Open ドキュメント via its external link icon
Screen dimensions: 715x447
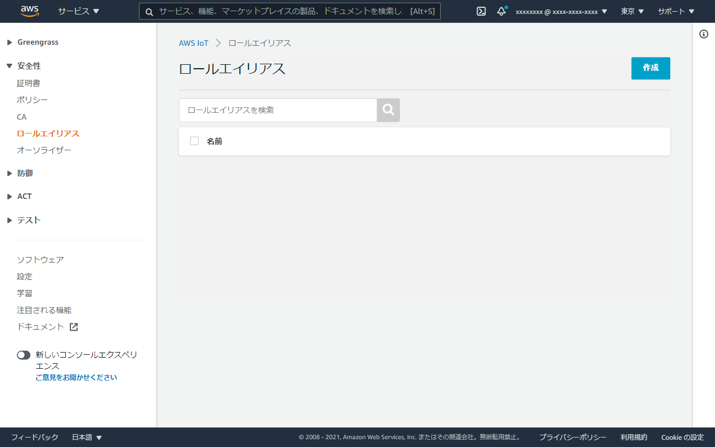73,326
